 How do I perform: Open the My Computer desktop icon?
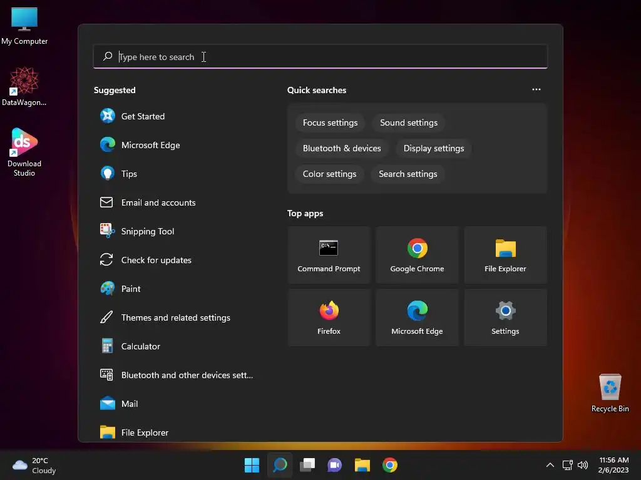click(x=24, y=26)
